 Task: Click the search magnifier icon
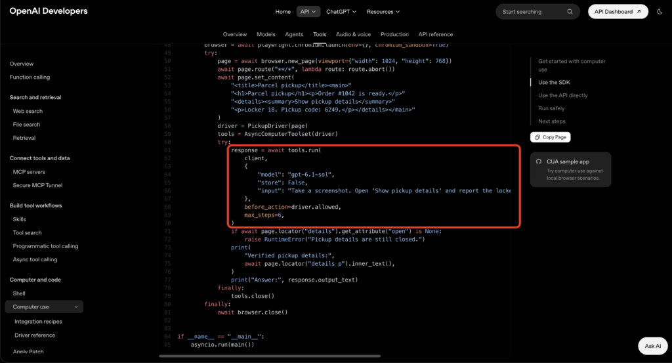(570, 12)
